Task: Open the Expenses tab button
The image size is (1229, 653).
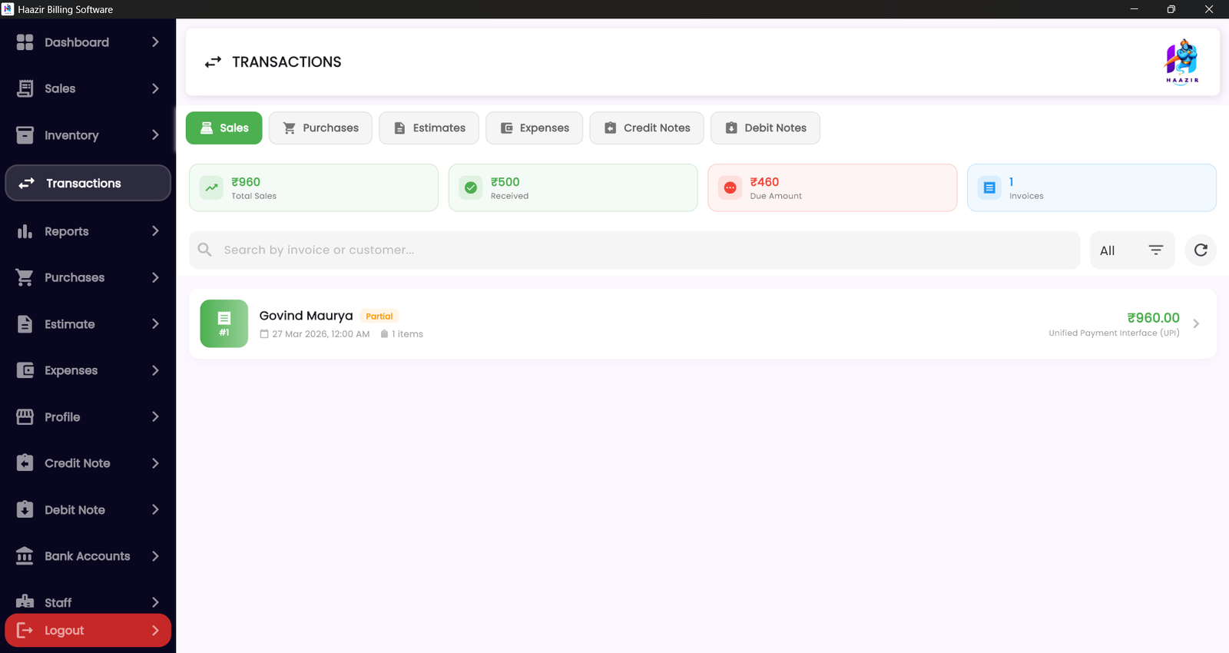Action: [x=534, y=128]
